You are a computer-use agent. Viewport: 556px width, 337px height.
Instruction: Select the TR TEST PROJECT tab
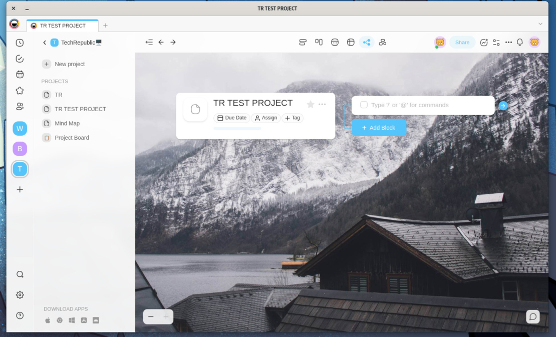(x=62, y=25)
